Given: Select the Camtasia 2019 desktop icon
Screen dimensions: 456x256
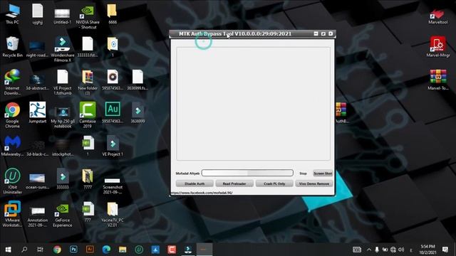Looking at the screenshot, I should tap(88, 115).
